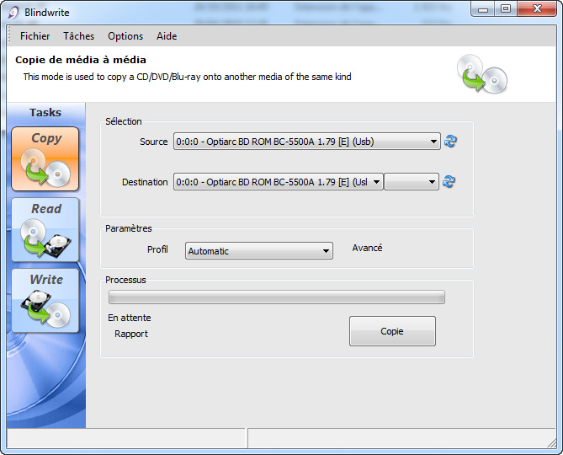
Task: Refresh the Destination drive list
Action: [449, 181]
